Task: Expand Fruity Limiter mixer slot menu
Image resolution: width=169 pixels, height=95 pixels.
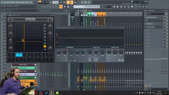Action: pyautogui.click(x=145, y=27)
